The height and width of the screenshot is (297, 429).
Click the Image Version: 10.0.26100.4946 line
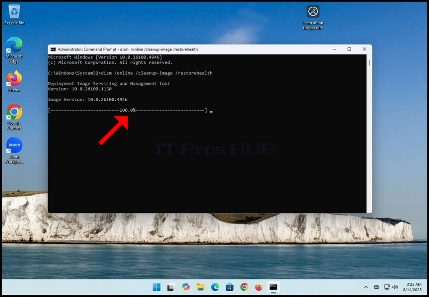(x=88, y=100)
